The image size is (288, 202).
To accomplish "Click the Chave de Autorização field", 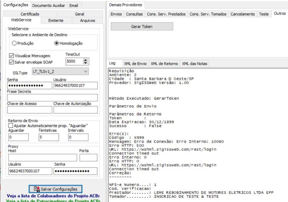I will (x=76, y=110).
